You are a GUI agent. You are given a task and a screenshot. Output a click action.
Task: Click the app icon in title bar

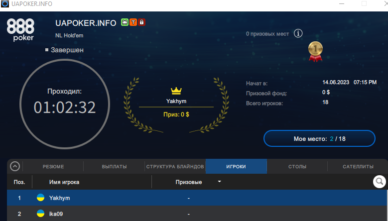point(4,3)
